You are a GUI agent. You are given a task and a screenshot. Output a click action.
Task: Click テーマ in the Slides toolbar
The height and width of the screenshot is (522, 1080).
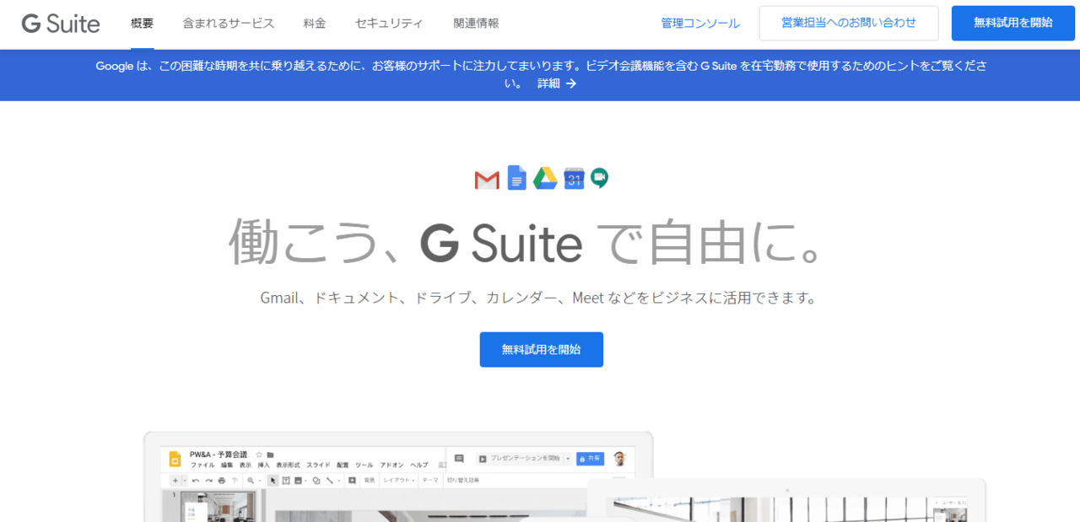click(x=430, y=481)
